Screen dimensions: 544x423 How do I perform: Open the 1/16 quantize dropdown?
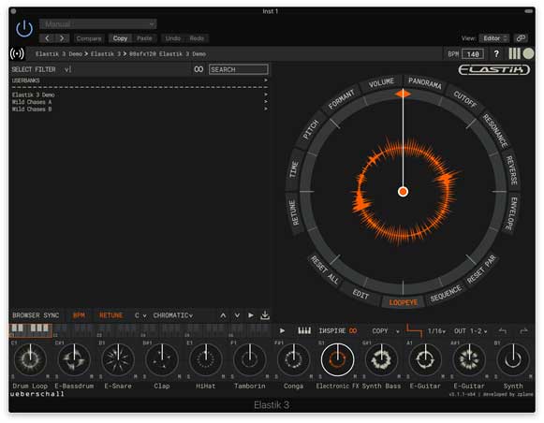point(436,331)
